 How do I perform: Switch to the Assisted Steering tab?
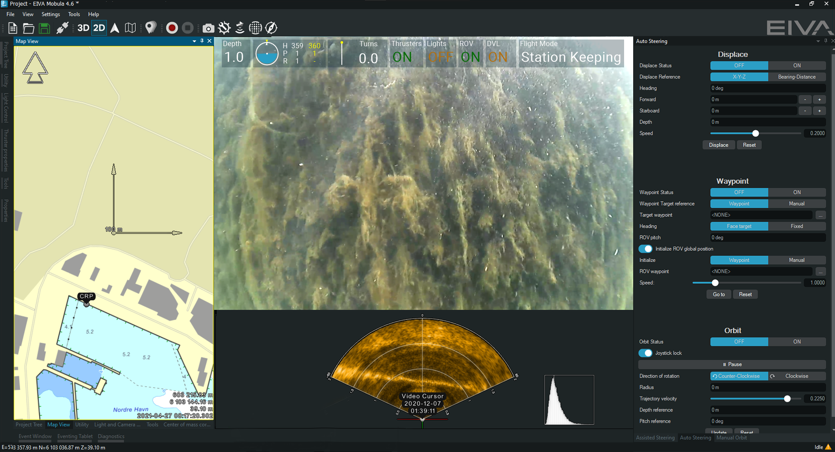(655, 438)
